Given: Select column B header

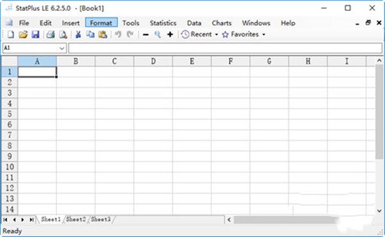Looking at the screenshot, I should (76, 61).
